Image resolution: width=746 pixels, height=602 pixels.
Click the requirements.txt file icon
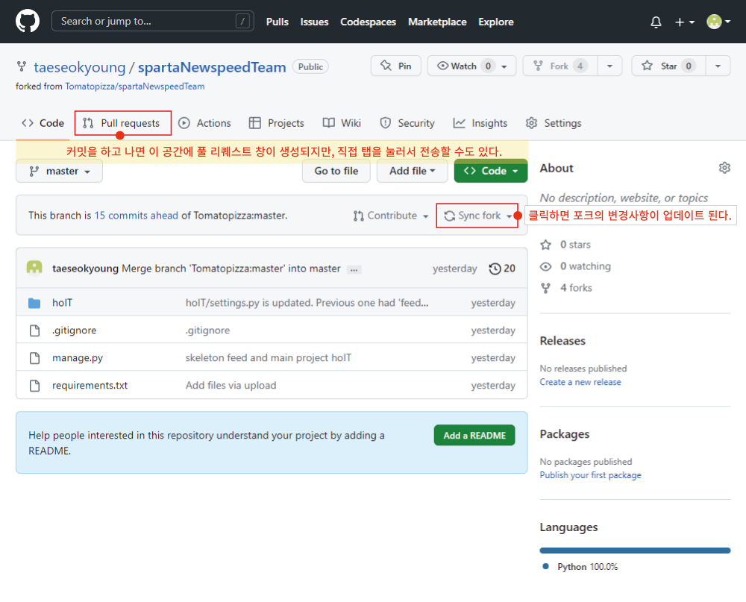point(35,386)
